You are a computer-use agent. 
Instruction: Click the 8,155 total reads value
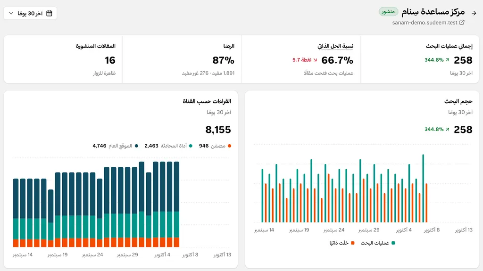(218, 130)
